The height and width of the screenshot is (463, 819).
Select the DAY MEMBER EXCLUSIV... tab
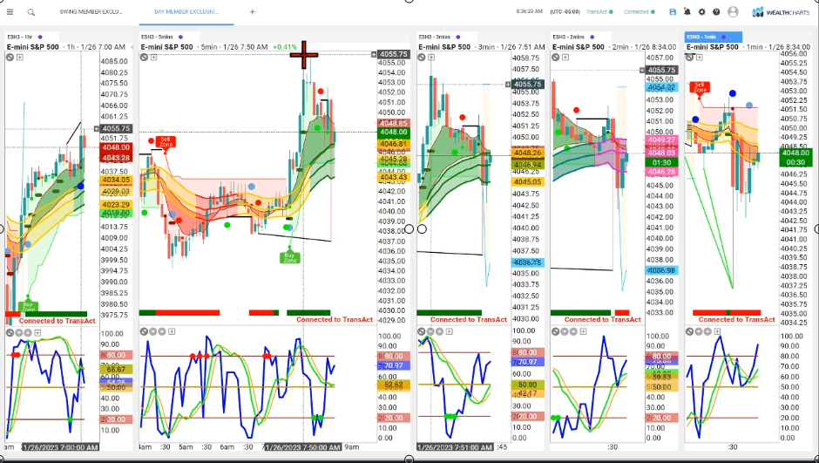pos(186,11)
